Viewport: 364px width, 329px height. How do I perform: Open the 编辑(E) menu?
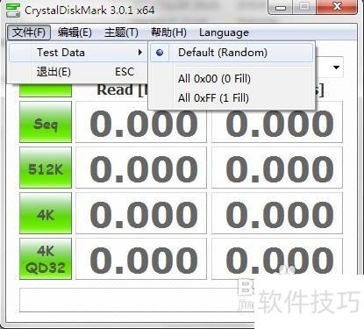(x=75, y=32)
